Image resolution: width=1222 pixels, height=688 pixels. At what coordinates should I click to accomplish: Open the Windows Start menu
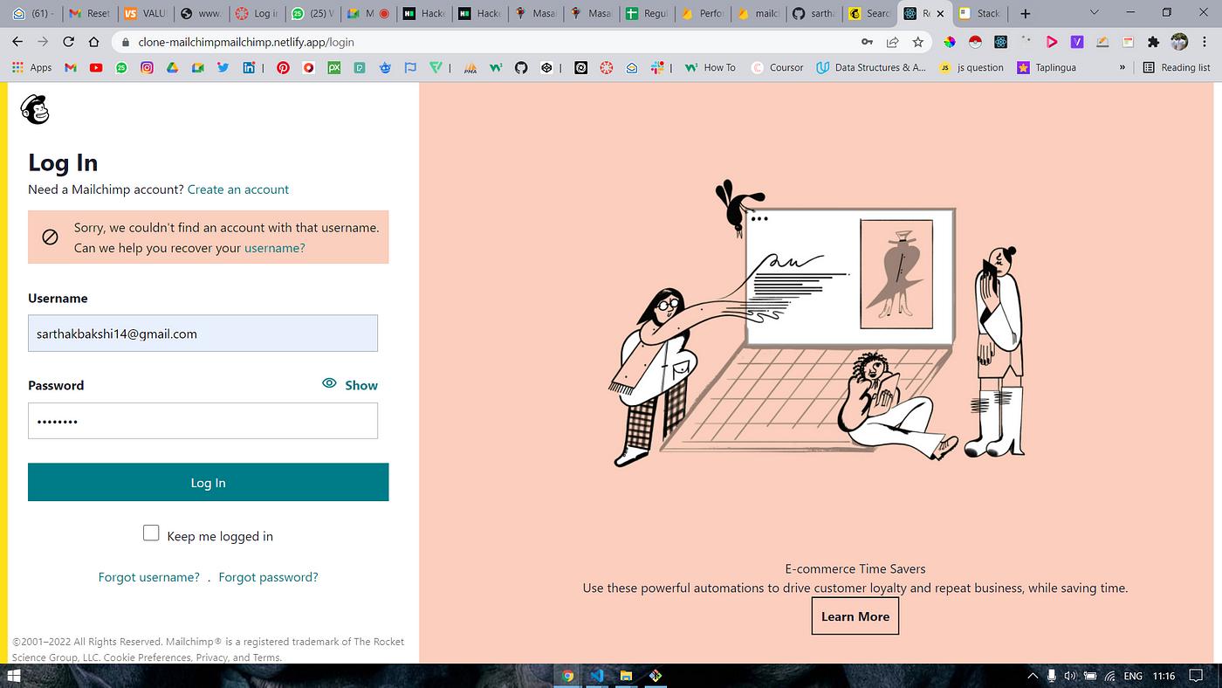(13, 676)
